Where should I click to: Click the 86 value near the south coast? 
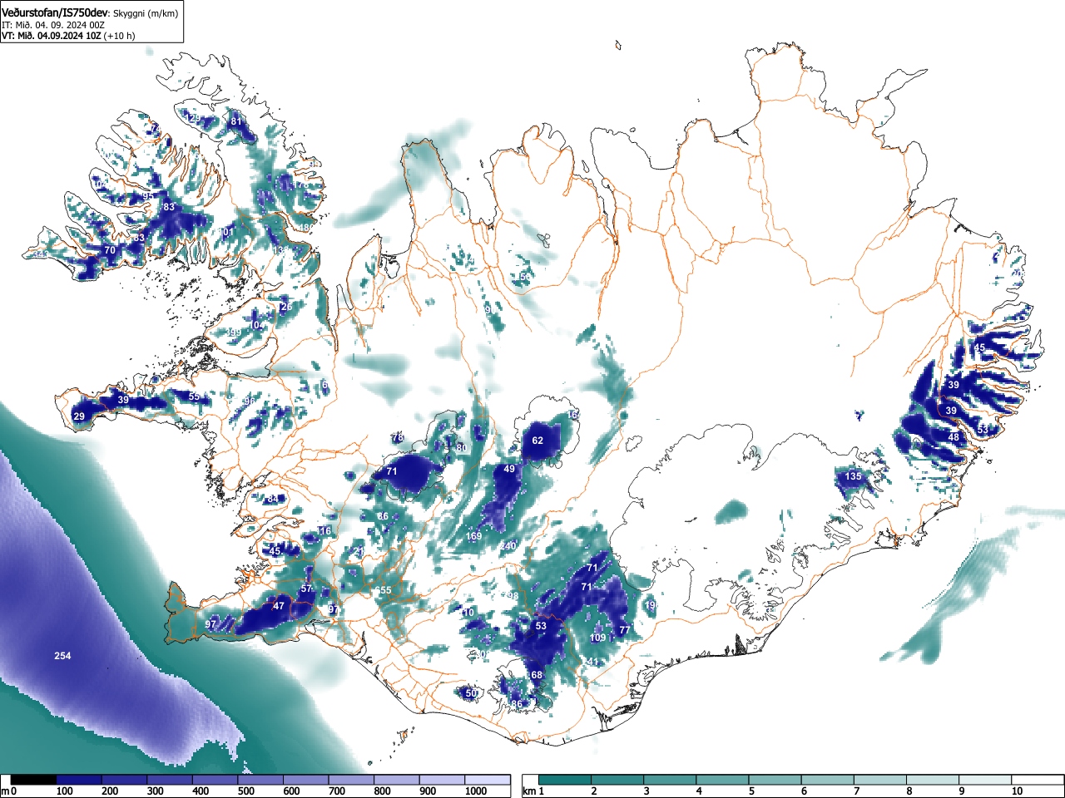pyautogui.click(x=517, y=704)
